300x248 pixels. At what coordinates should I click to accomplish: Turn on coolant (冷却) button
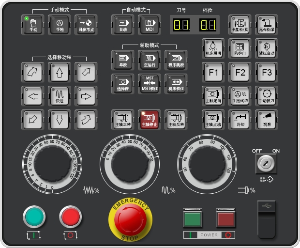(x=240, y=119)
